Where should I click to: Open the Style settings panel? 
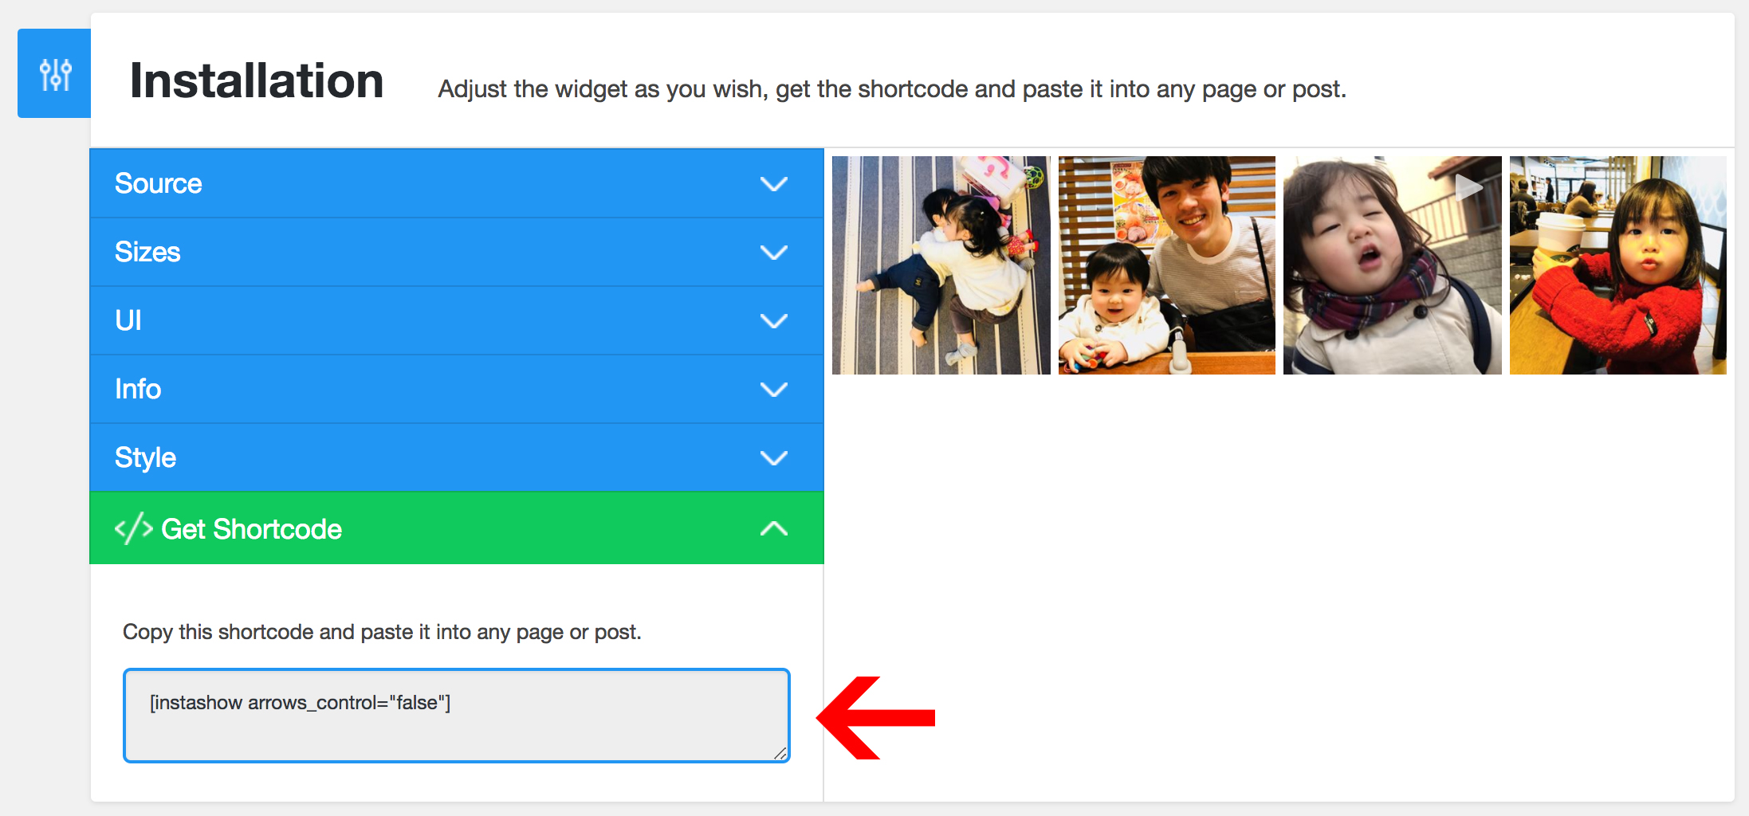[x=457, y=457]
